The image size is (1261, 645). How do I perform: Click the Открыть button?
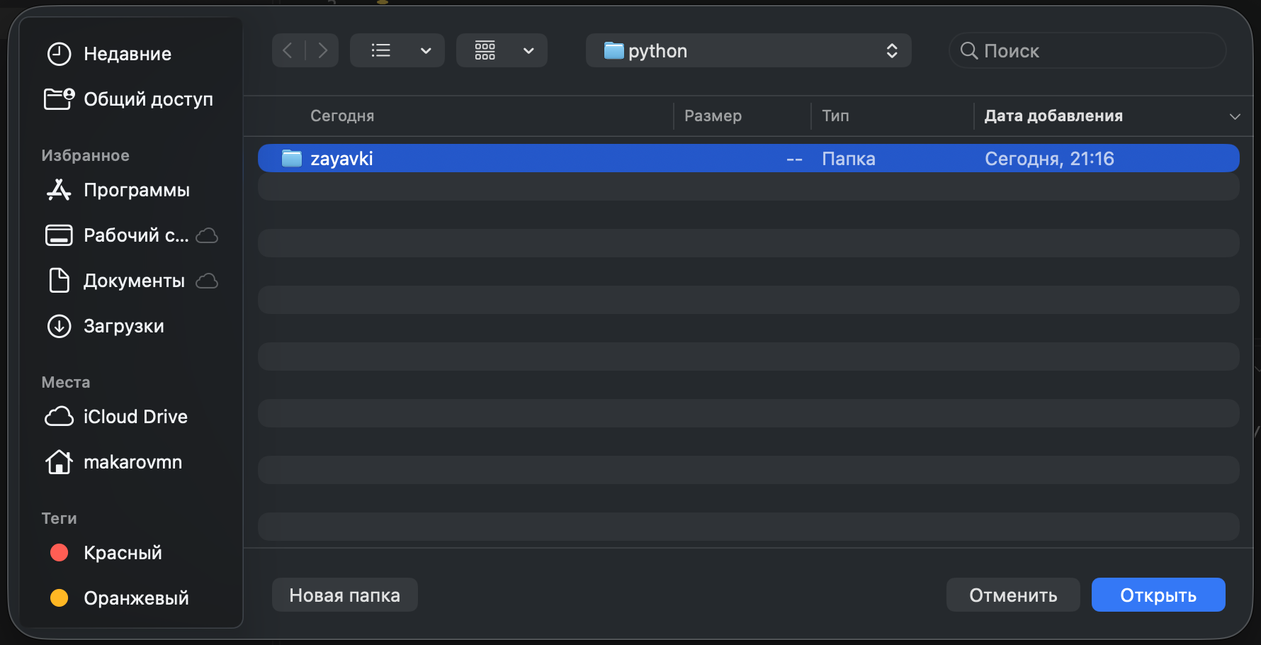(1158, 595)
